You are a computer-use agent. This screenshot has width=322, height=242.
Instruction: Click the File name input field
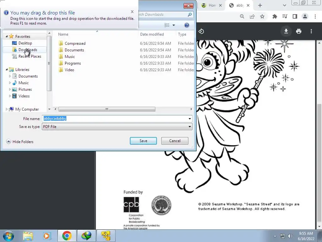(115, 118)
